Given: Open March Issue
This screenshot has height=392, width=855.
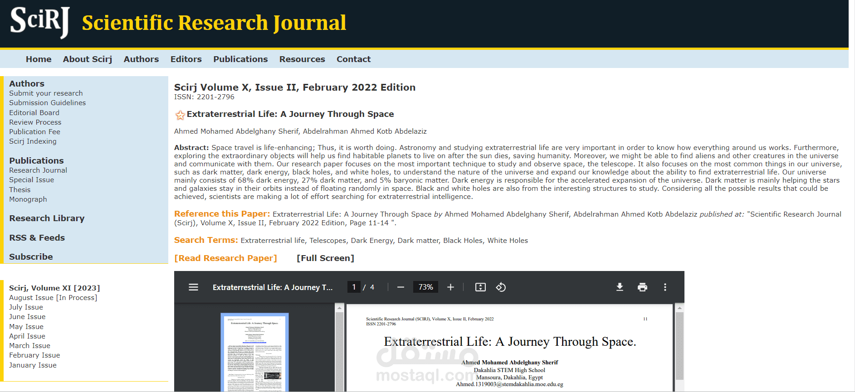Looking at the screenshot, I should click(x=29, y=346).
